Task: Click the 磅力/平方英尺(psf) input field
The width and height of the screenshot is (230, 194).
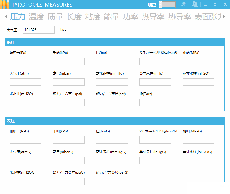Action: coord(112,103)
